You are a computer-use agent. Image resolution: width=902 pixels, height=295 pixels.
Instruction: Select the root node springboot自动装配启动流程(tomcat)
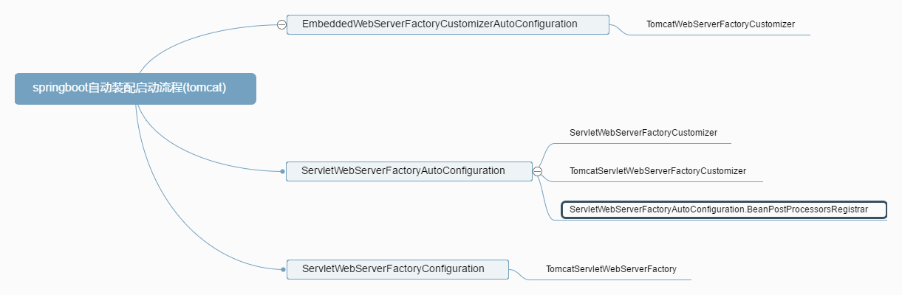[135, 88]
